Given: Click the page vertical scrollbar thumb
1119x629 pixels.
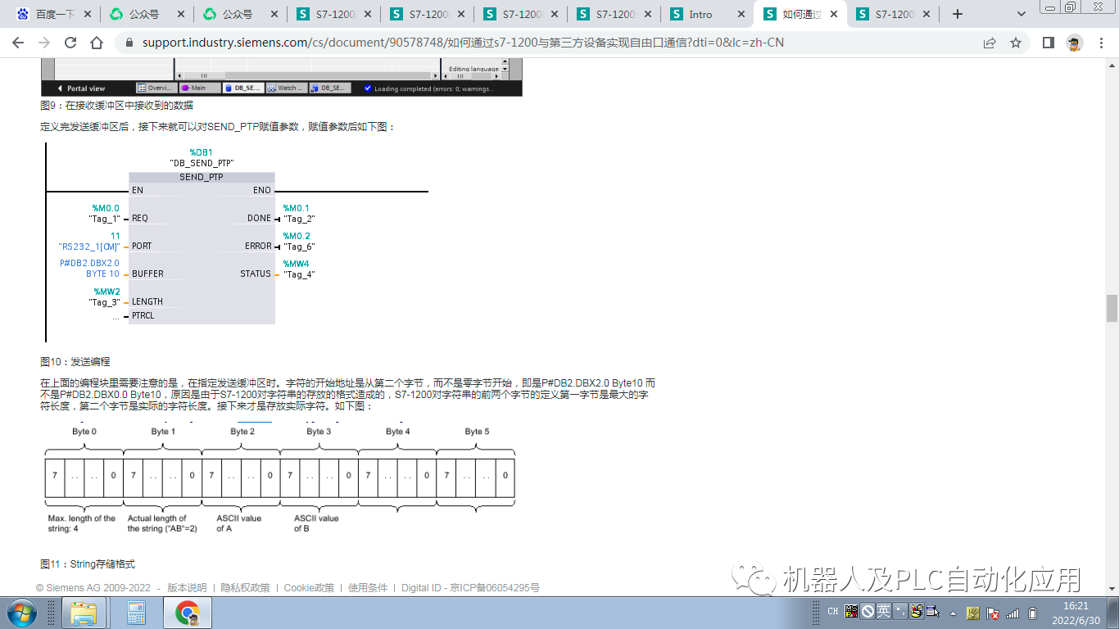Looking at the screenshot, I should pos(1112,309).
